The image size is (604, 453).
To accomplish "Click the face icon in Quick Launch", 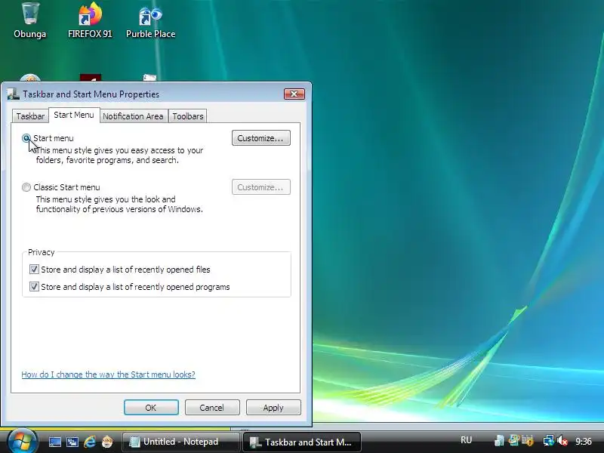I will (x=107, y=442).
